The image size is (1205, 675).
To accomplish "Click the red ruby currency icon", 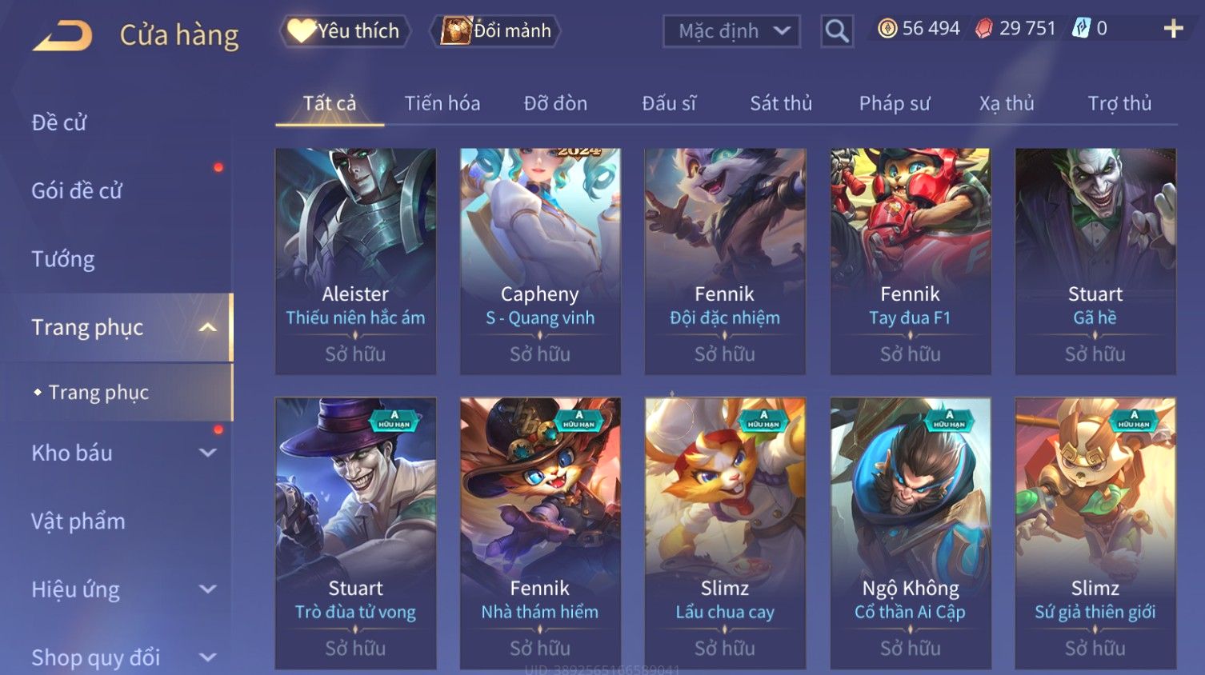I will (x=983, y=29).
